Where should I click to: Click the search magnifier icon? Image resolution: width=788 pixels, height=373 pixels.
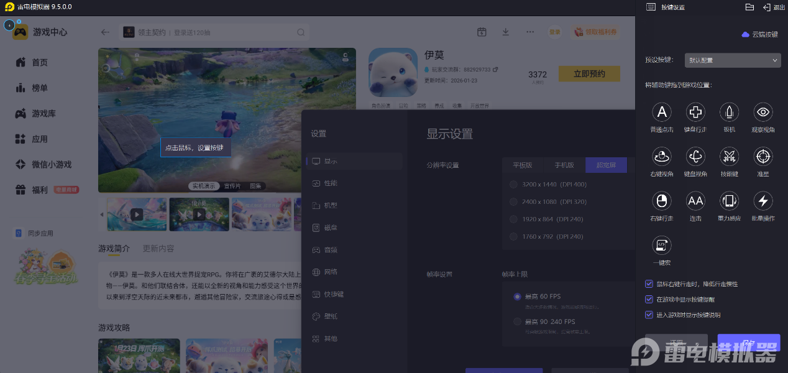tap(301, 32)
